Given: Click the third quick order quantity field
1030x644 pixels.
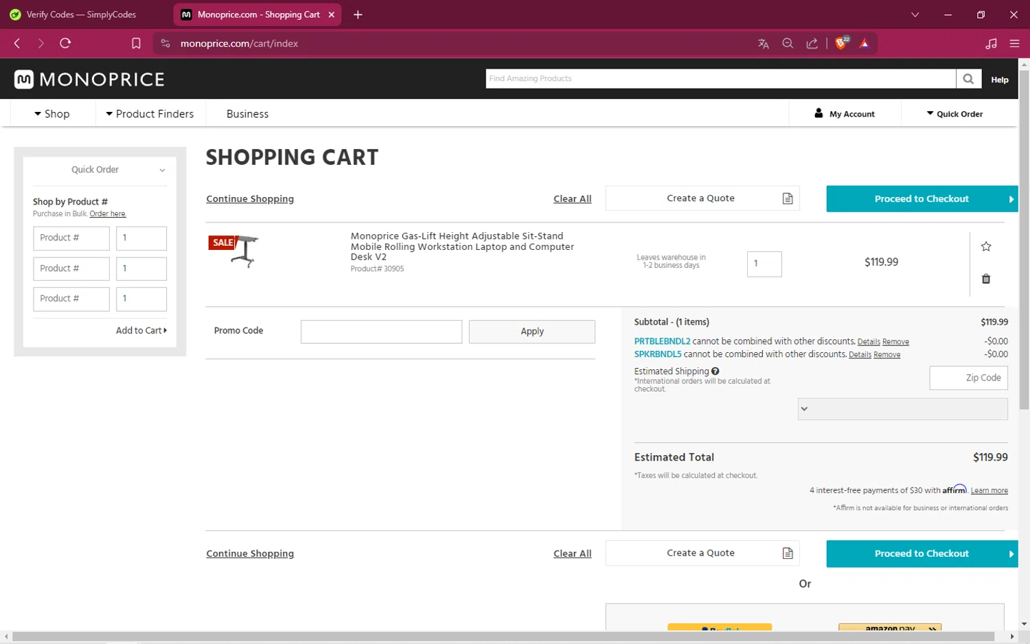Looking at the screenshot, I should coord(141,299).
